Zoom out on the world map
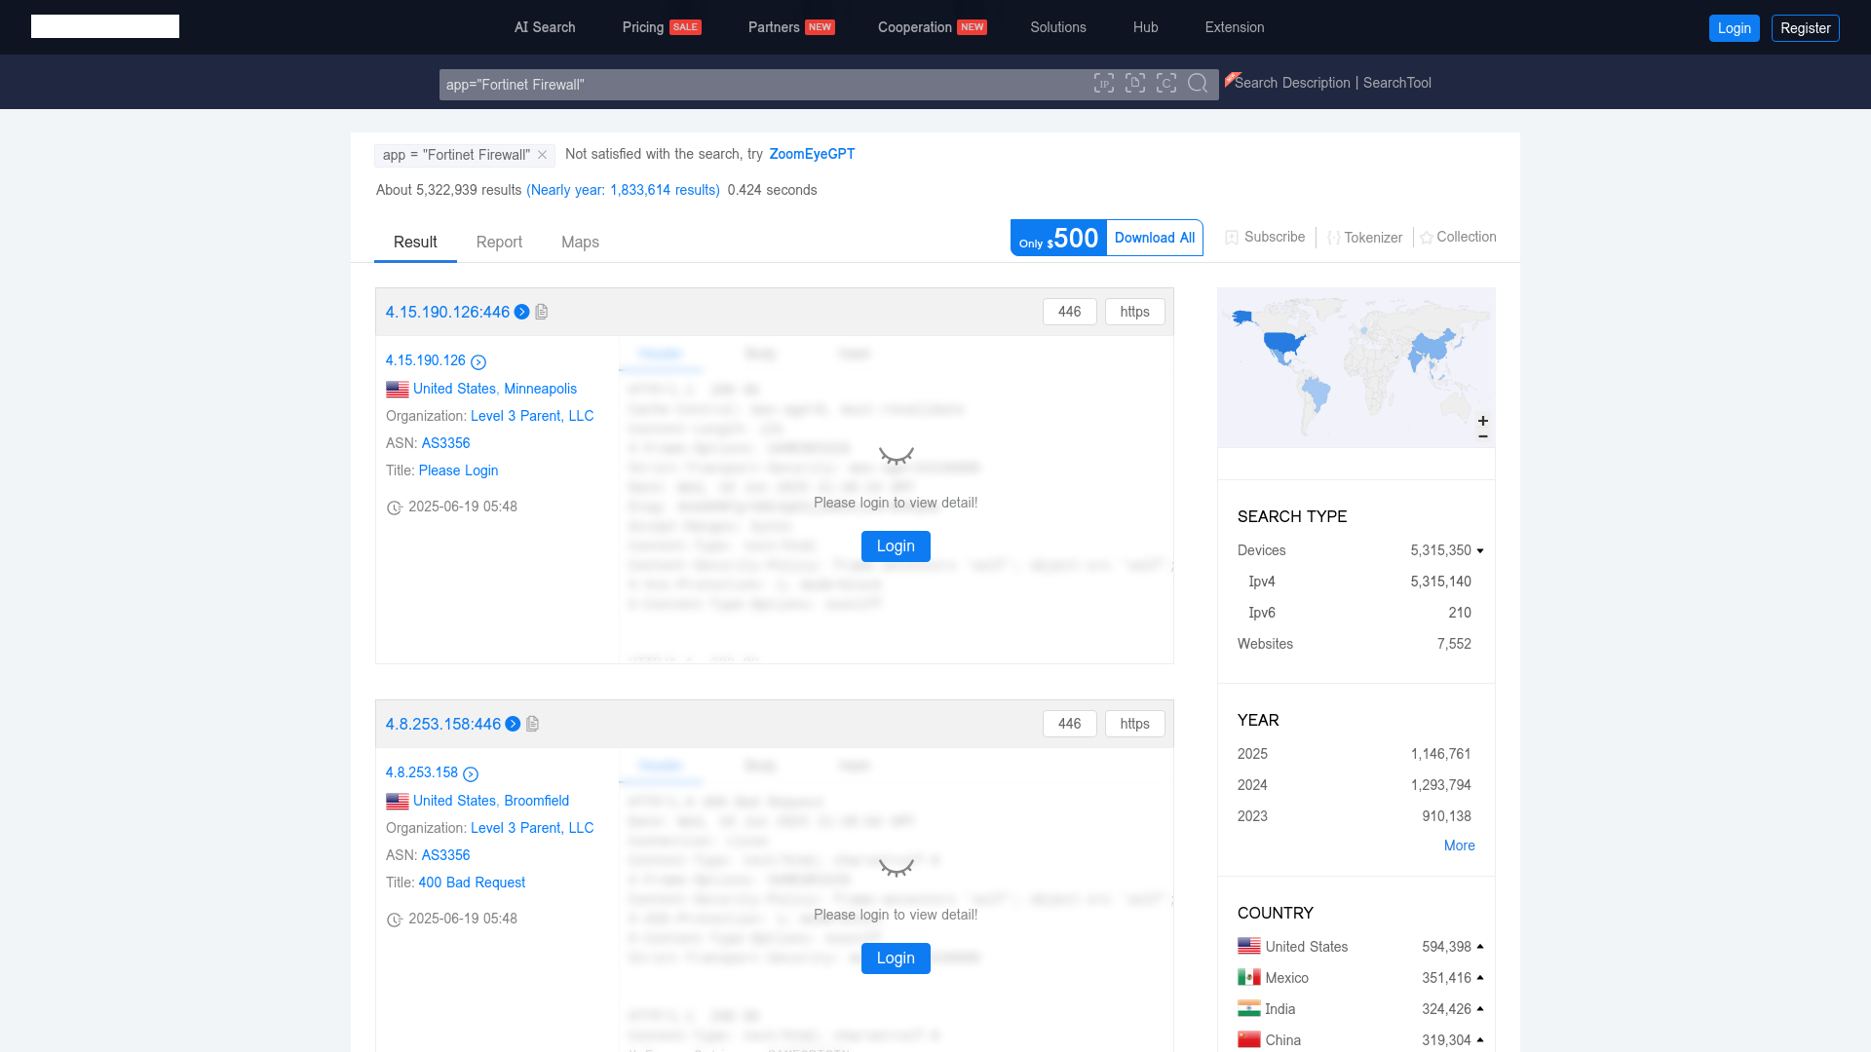Screen dimensions: 1871x1052 coord(1483,436)
